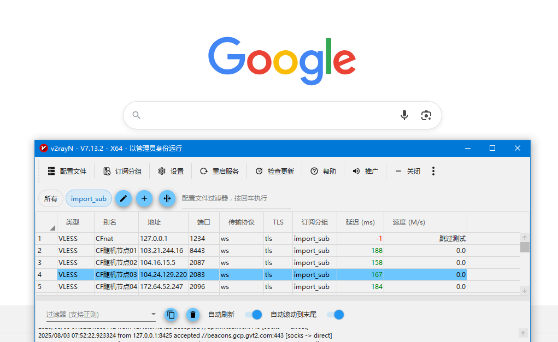This screenshot has width=558, height=342.
Task: Search by voice microphone icon on Google
Action: pos(404,115)
